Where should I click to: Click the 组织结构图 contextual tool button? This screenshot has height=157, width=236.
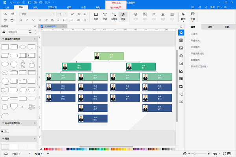coord(116,7)
